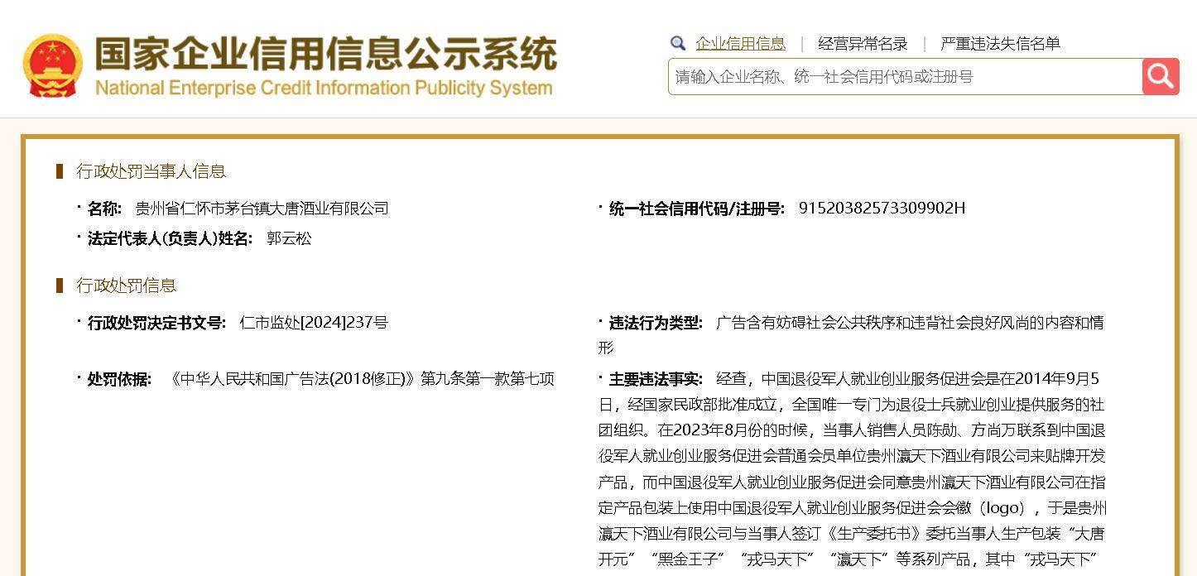Click the 名称 field label
Viewport: 1197px width, 576px height.
[104, 209]
